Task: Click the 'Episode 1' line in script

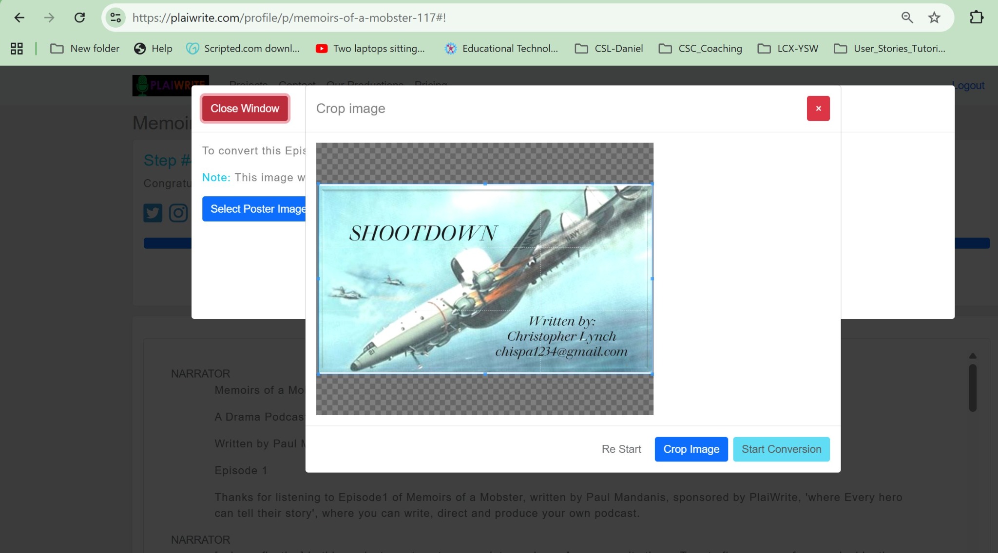Action: [x=241, y=471]
